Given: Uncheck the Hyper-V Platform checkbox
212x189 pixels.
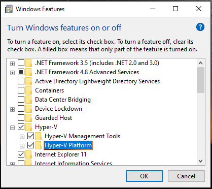Looking at the screenshot, I should (30, 145).
